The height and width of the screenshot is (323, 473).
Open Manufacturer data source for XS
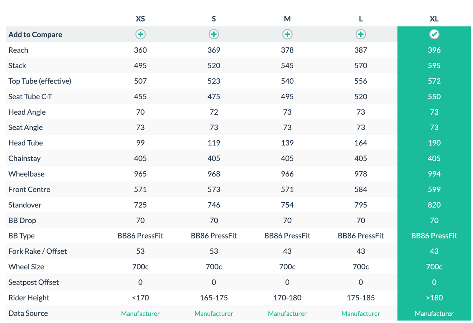(140, 313)
